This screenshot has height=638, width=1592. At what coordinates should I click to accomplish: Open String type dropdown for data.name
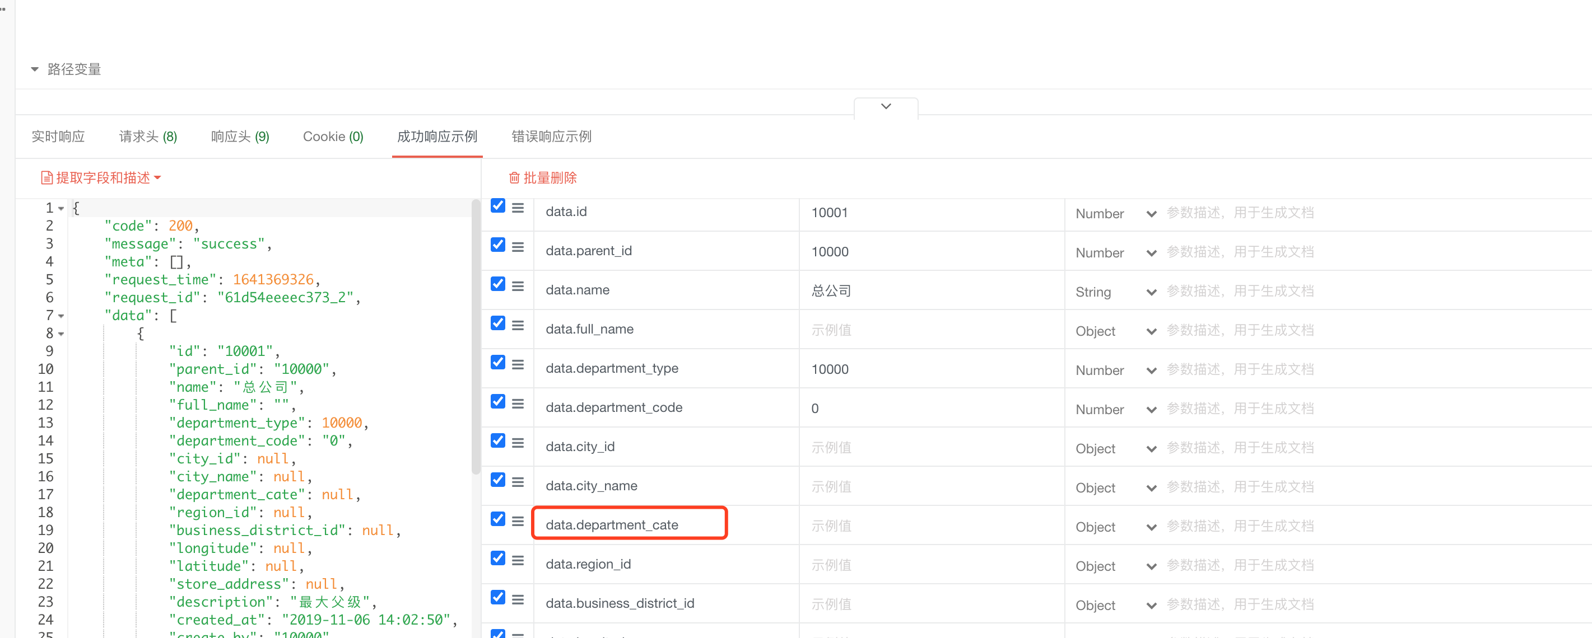(x=1115, y=292)
